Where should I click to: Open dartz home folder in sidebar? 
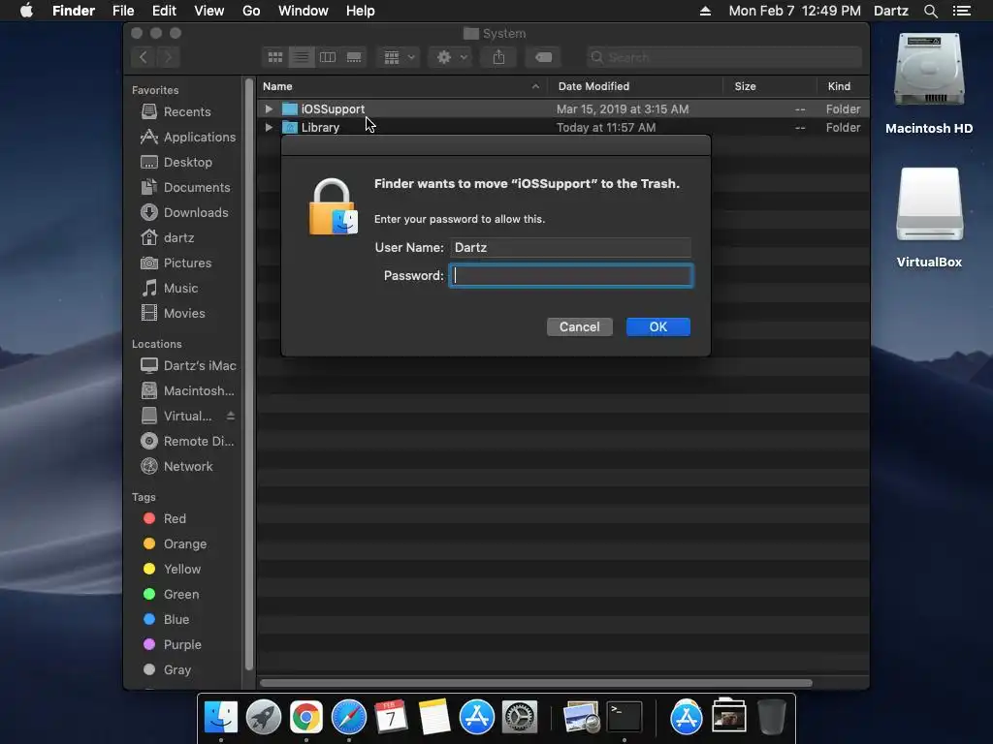coord(167,238)
